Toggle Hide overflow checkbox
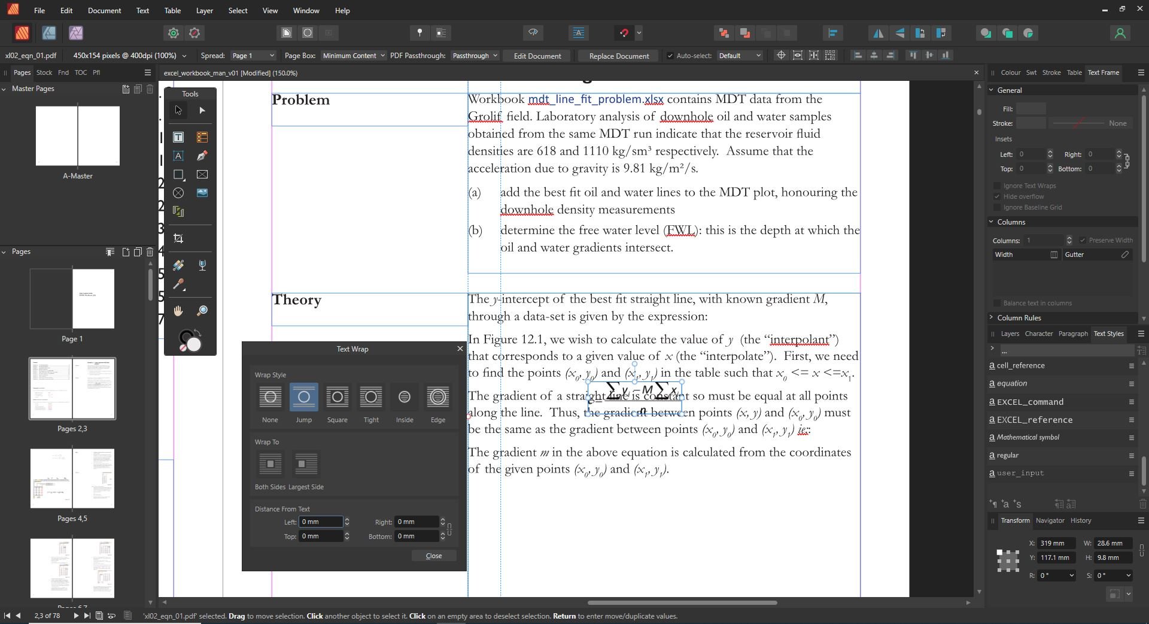Image resolution: width=1149 pixels, height=624 pixels. coord(997,196)
